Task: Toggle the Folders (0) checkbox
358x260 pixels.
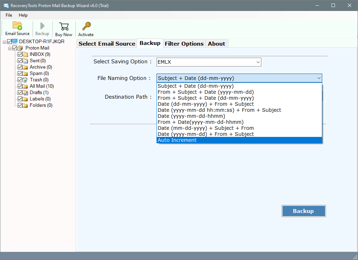Action: pos(20,105)
